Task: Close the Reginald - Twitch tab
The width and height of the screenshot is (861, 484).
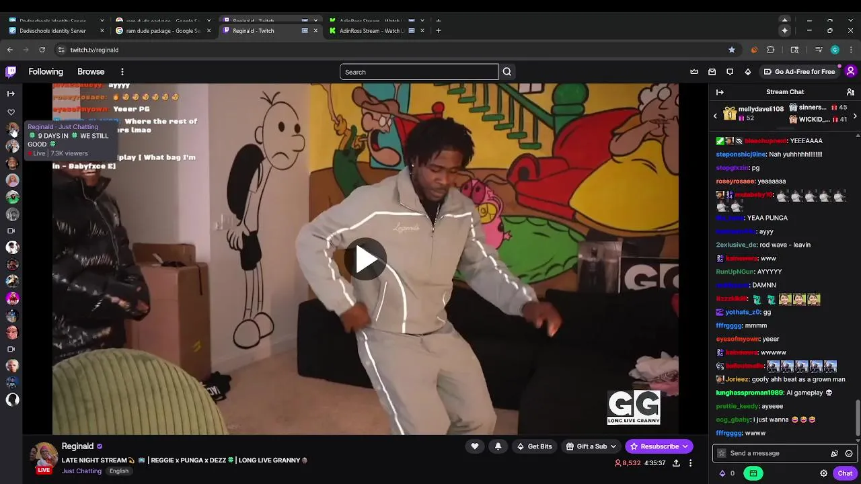Action: (315, 30)
